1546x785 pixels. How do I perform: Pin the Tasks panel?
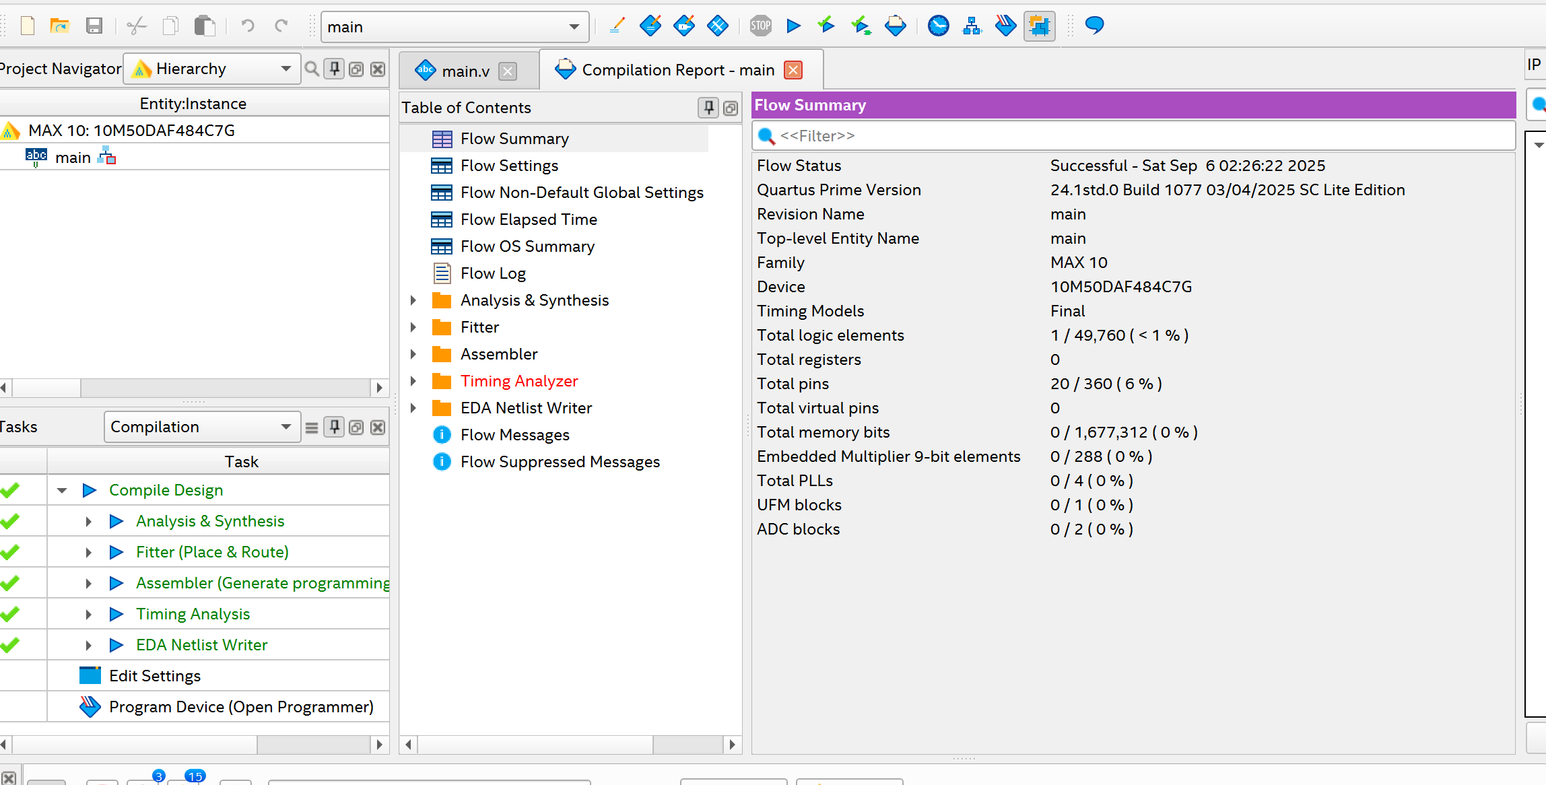pos(335,427)
